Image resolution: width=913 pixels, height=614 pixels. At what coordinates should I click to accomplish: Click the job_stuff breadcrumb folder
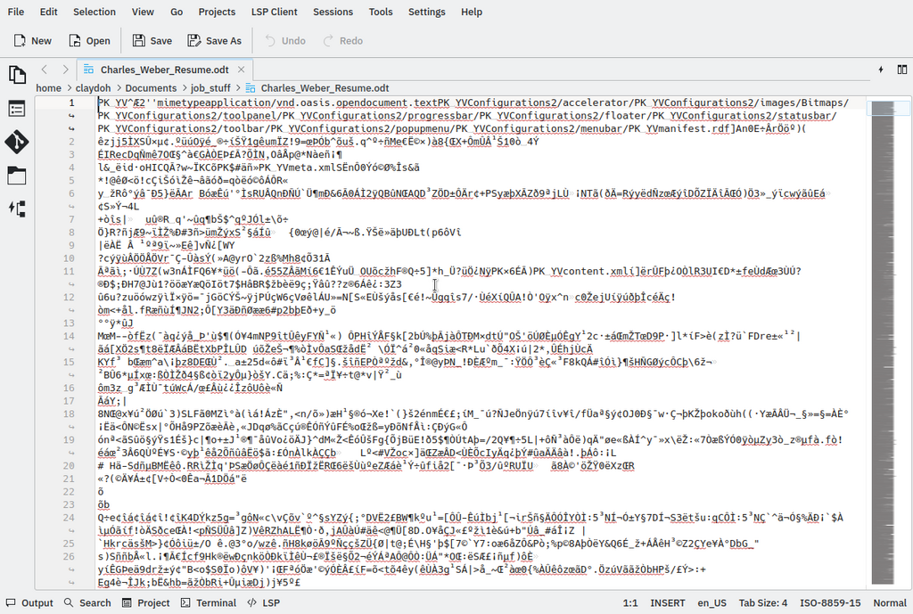(210, 88)
